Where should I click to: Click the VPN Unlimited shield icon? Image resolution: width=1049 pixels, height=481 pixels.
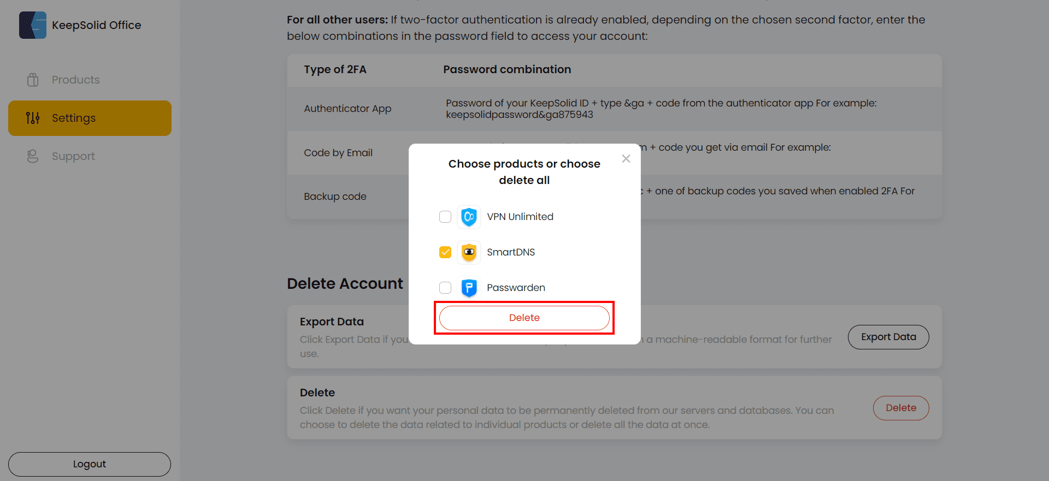[468, 217]
